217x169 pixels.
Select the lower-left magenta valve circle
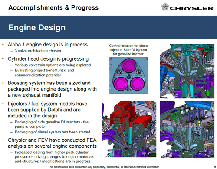coord(121,84)
